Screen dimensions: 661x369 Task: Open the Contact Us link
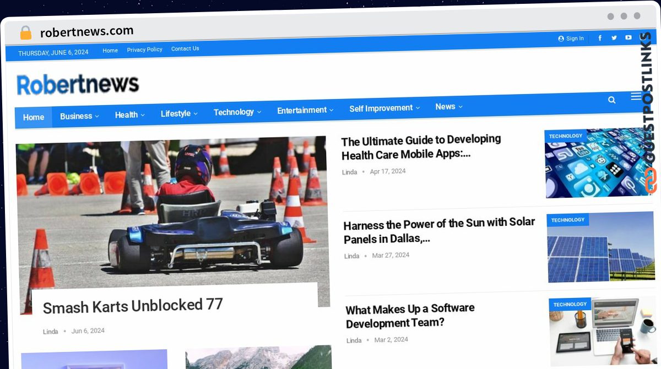(x=185, y=48)
